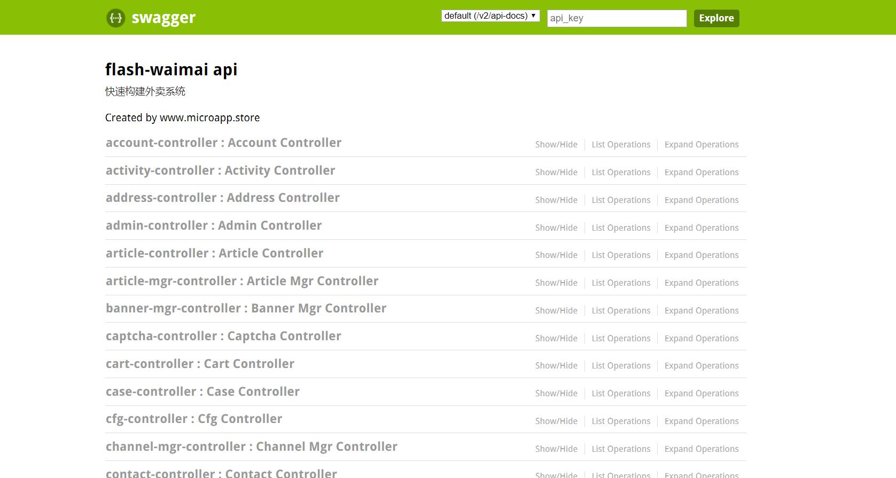896x478 pixels.
Task: Expand operations for account-controller
Action: (x=701, y=145)
